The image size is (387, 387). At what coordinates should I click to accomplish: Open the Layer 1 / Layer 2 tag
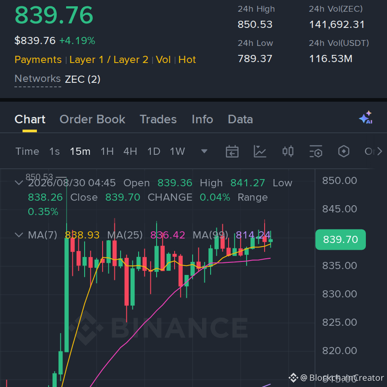pos(109,60)
